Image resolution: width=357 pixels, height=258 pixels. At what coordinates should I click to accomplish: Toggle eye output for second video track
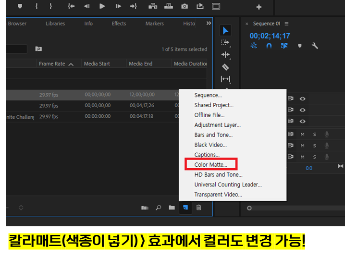pos(302,110)
